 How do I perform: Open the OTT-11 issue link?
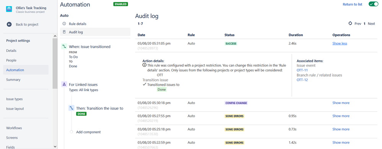302,70
